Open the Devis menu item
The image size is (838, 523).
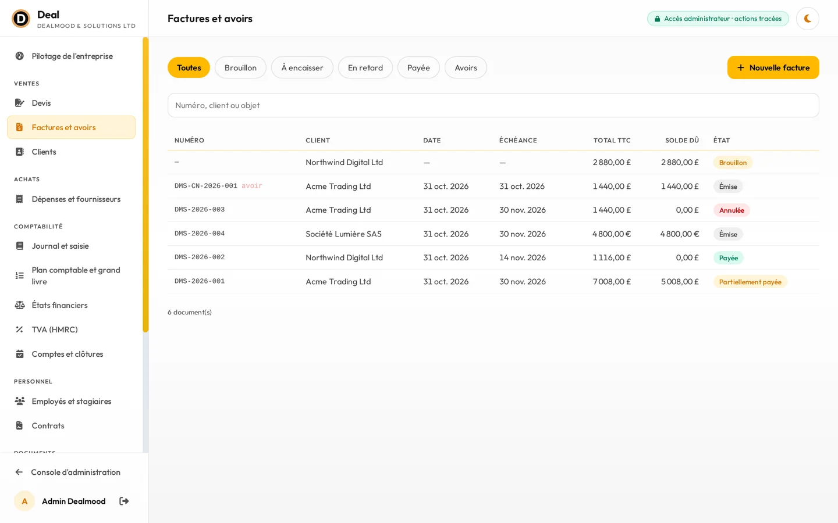coord(71,103)
